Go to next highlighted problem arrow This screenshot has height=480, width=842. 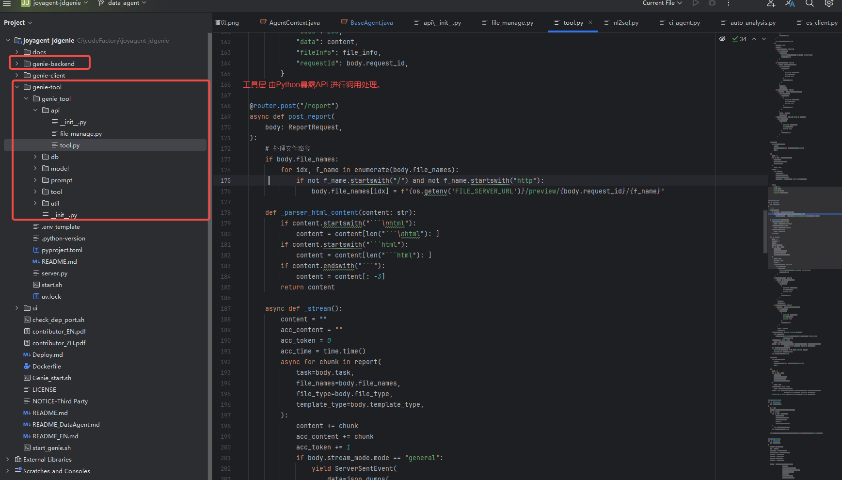(x=764, y=39)
